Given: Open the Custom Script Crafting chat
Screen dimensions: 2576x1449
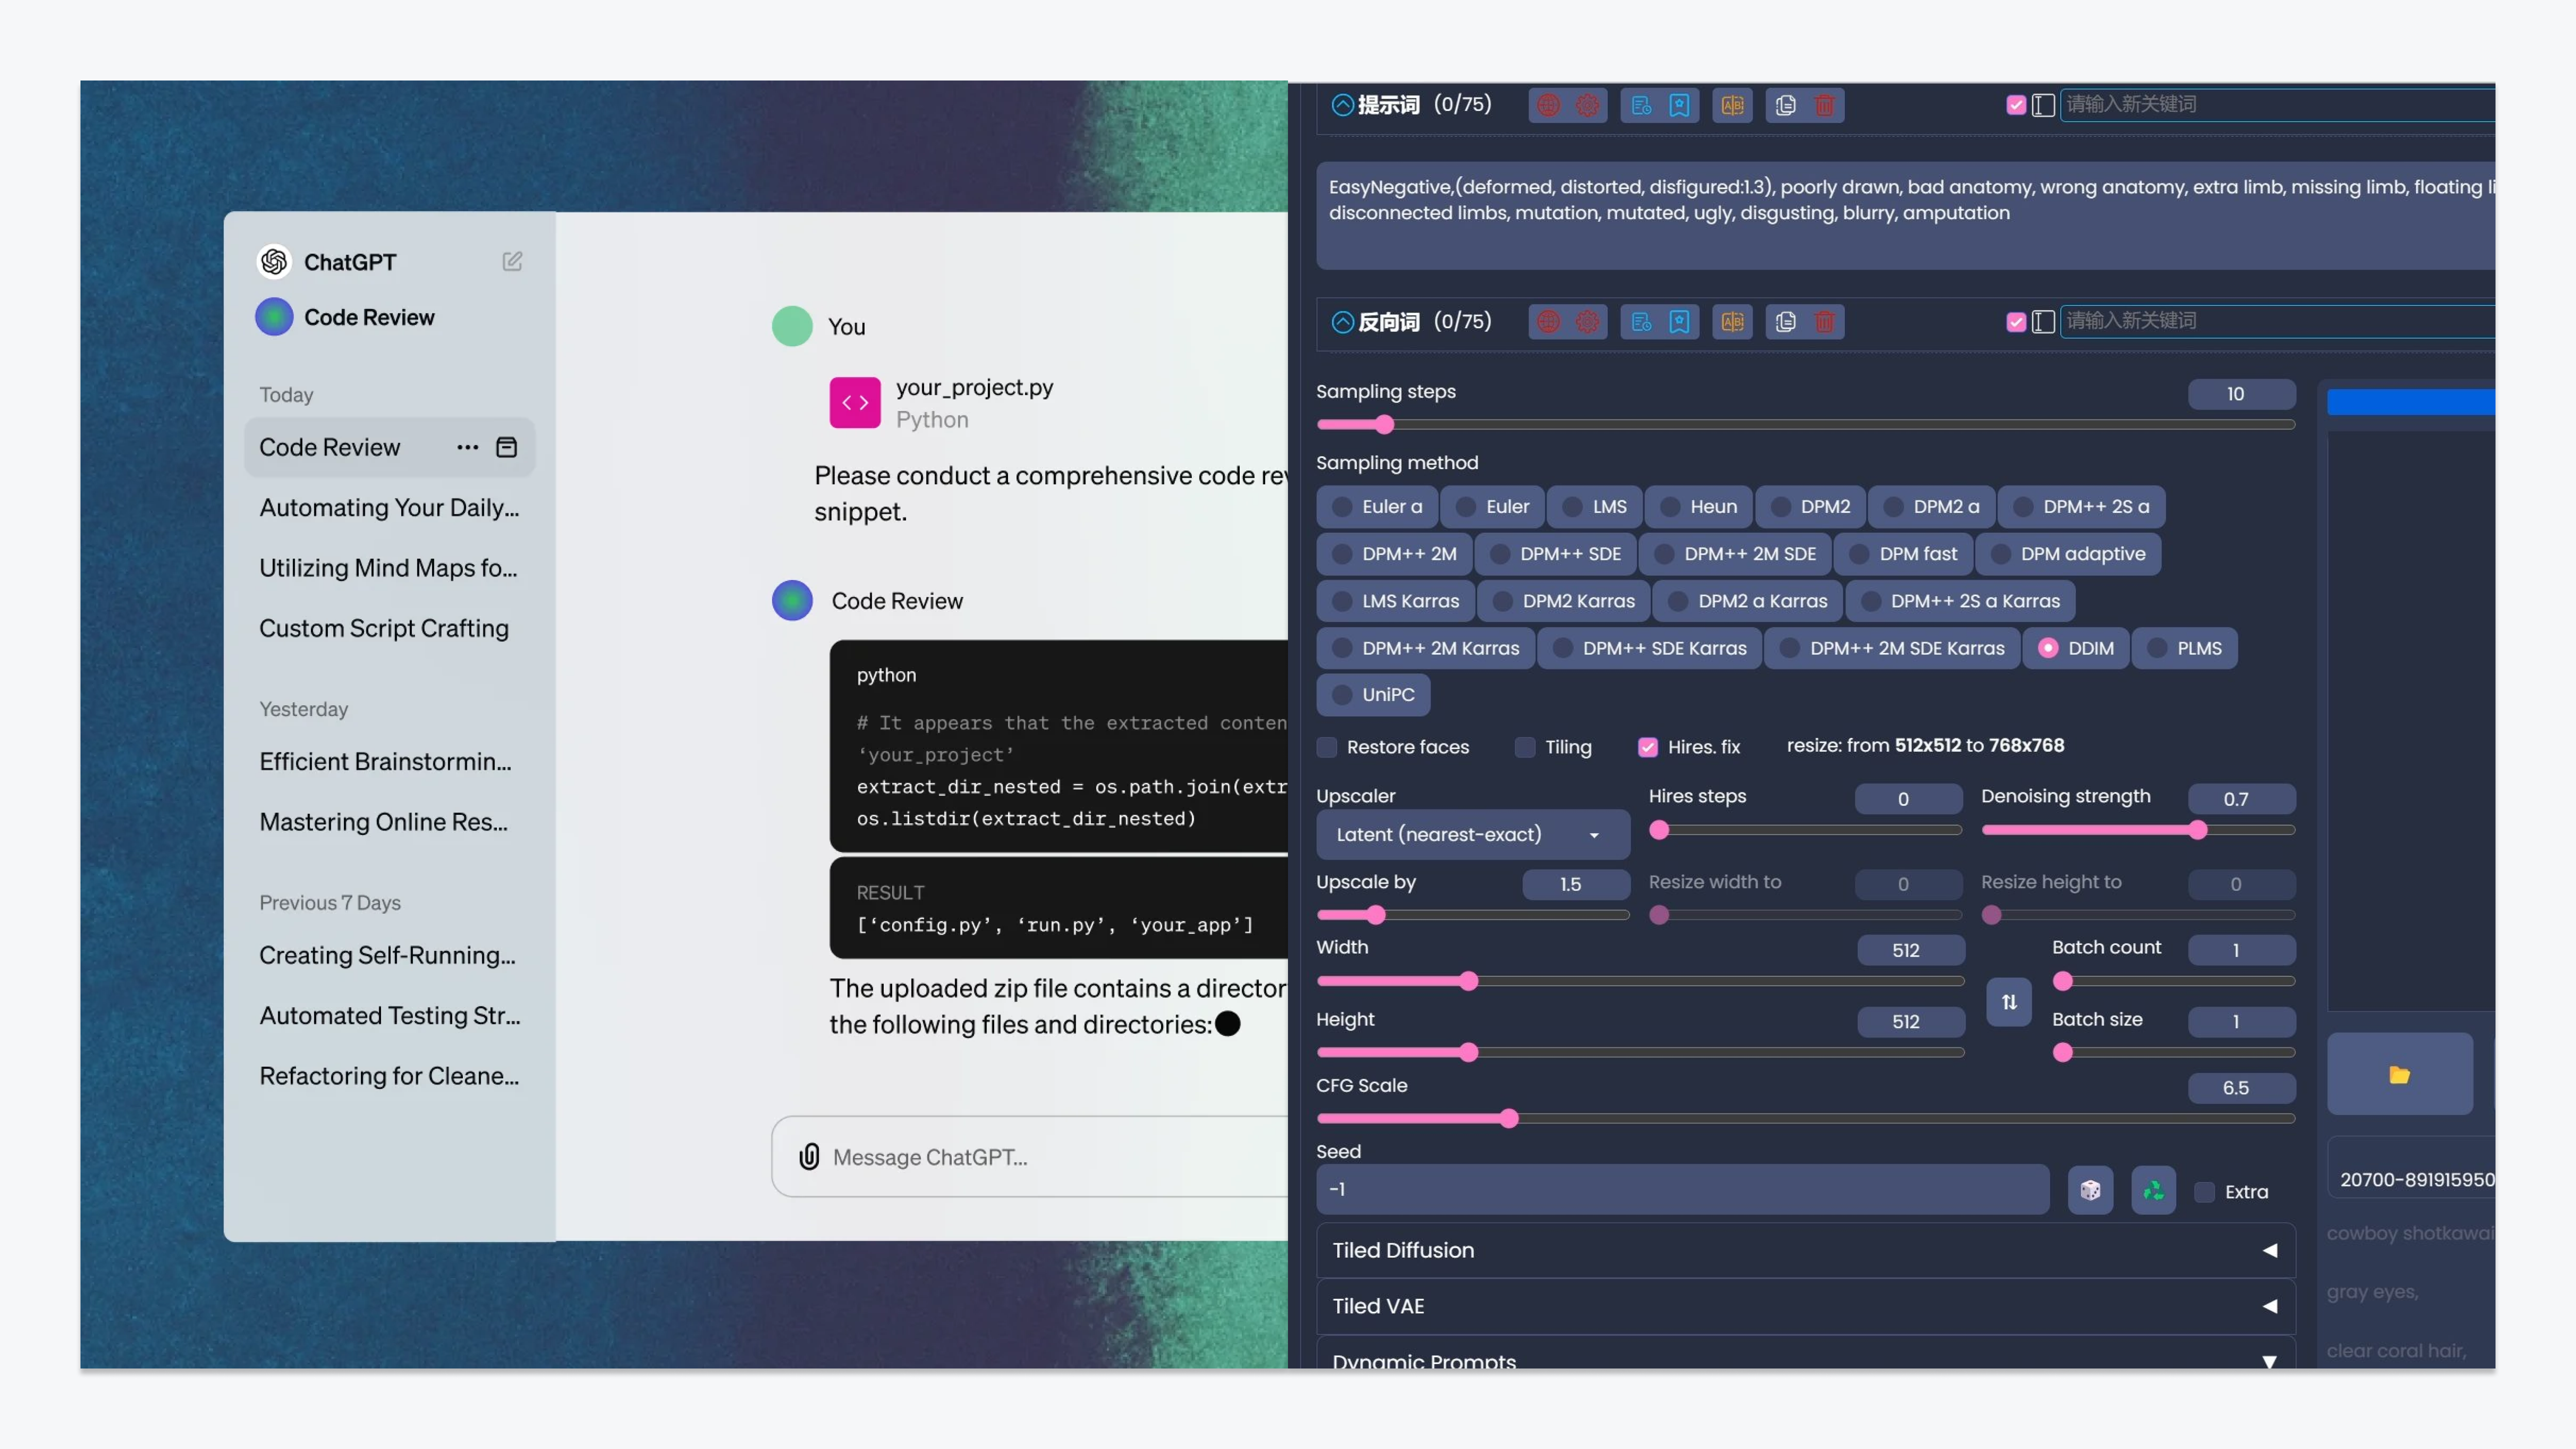Looking at the screenshot, I should coord(384,628).
